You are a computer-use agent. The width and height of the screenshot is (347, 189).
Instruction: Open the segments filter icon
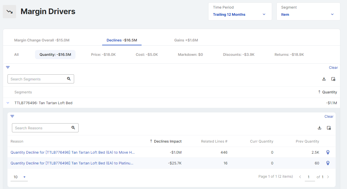pos(8,67)
